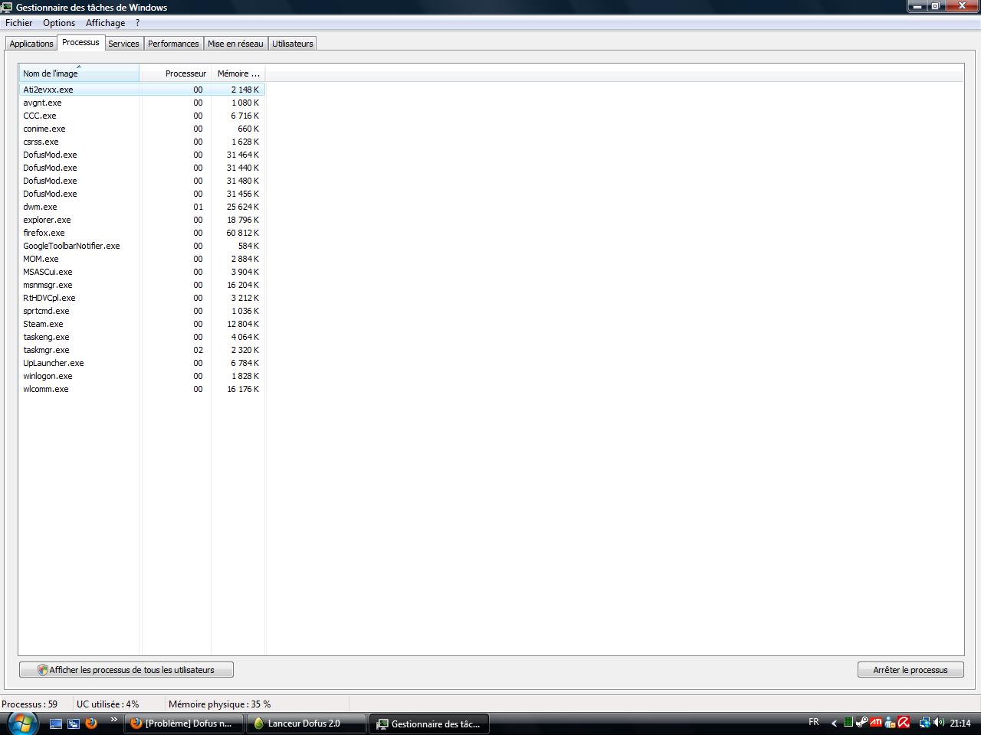Select the UpLauncher.exe process
Image resolution: width=981 pixels, height=735 pixels.
[x=142, y=363]
